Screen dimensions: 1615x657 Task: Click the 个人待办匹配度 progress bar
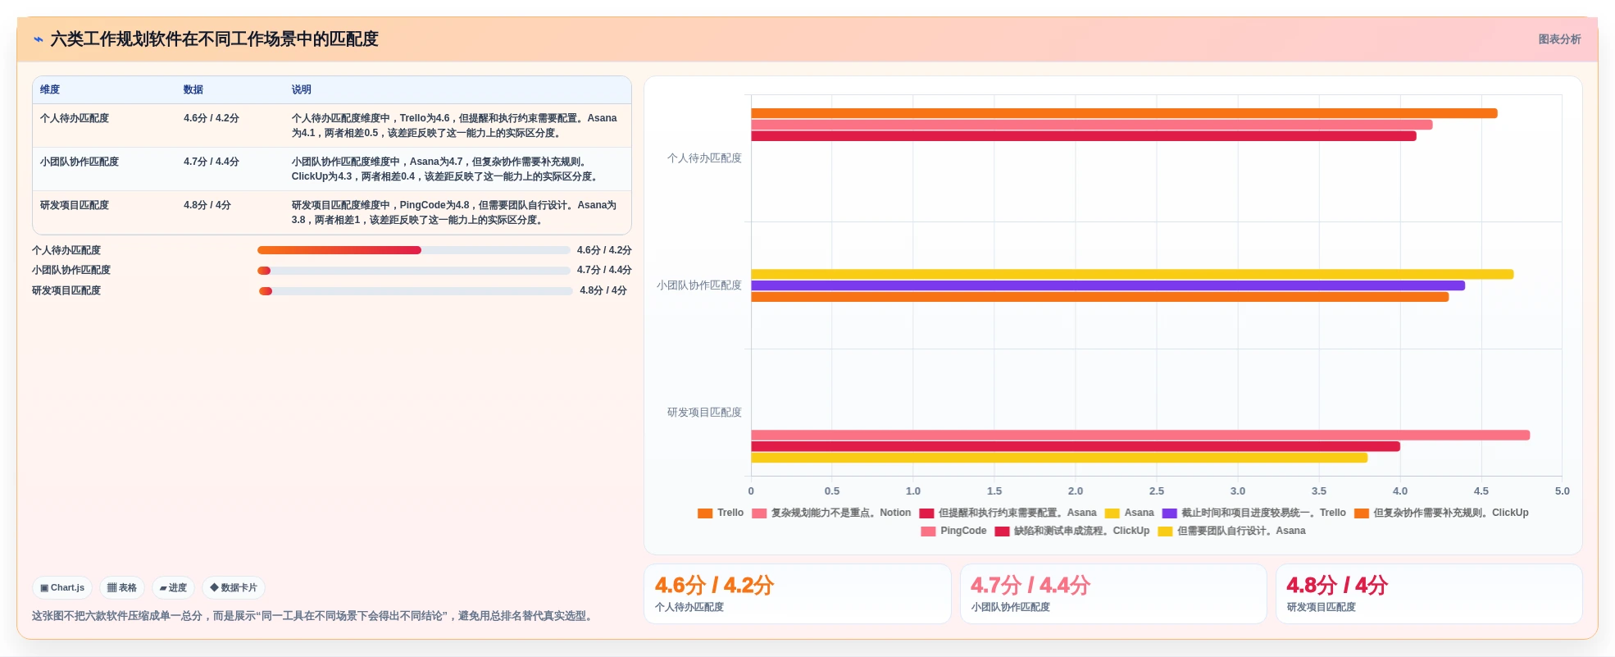[414, 250]
